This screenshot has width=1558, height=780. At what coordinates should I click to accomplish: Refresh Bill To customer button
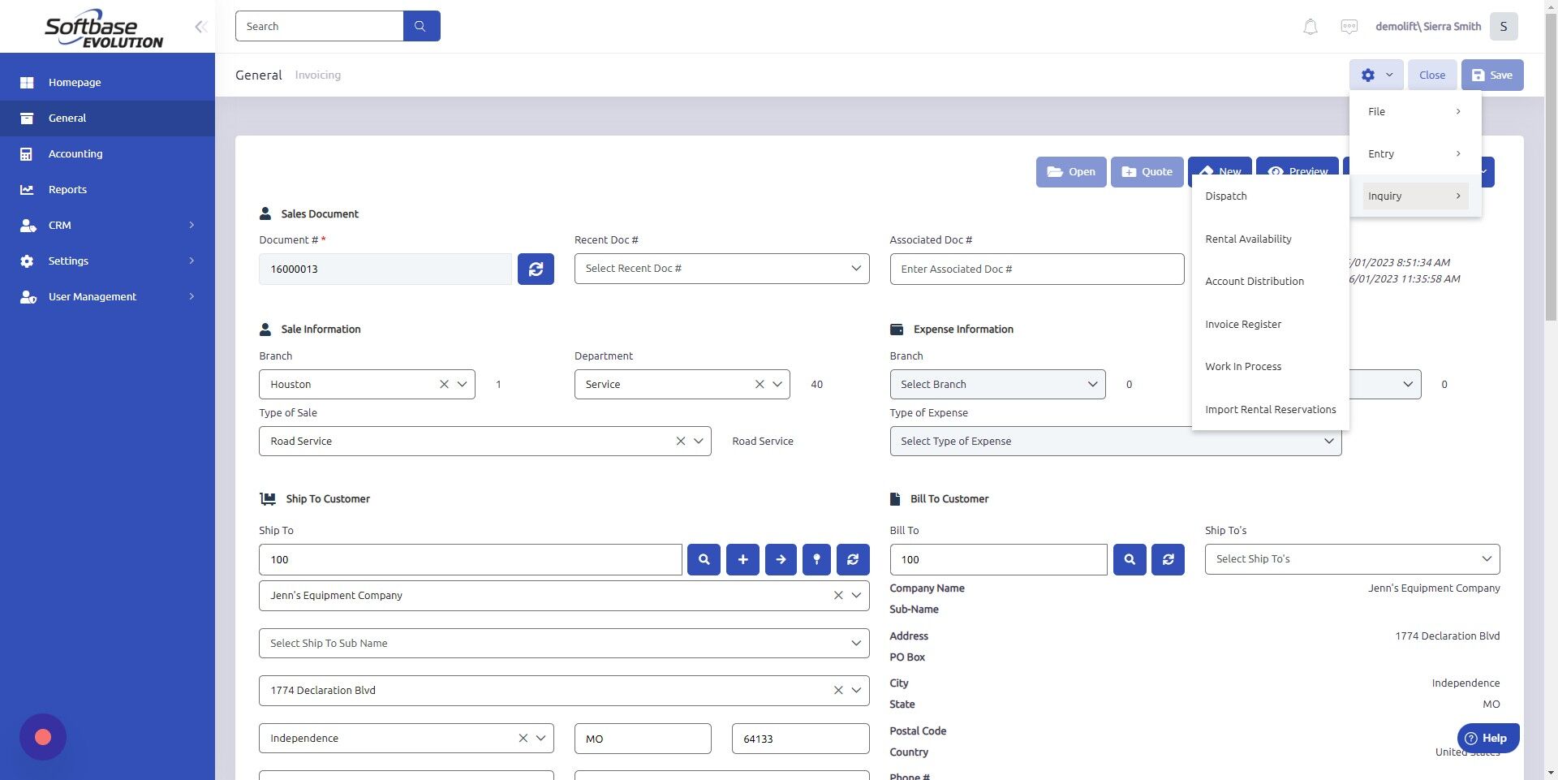tap(1168, 559)
